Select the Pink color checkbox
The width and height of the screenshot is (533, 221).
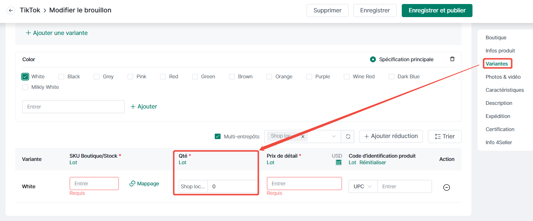click(x=131, y=76)
